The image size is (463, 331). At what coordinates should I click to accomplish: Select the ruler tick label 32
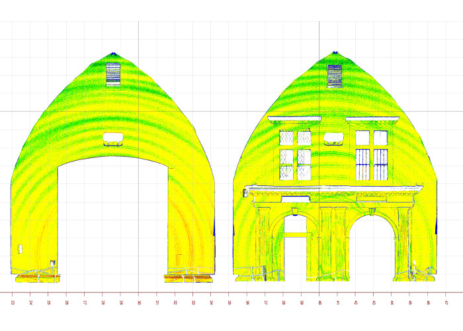pyautogui.click(x=175, y=303)
